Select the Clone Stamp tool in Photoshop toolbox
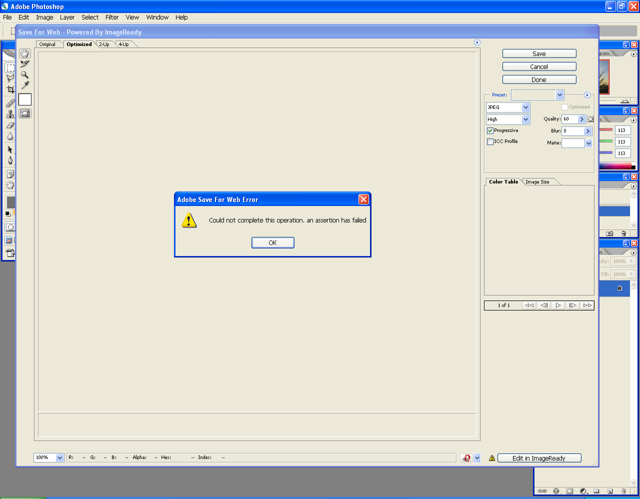640x499 pixels. click(x=10, y=114)
